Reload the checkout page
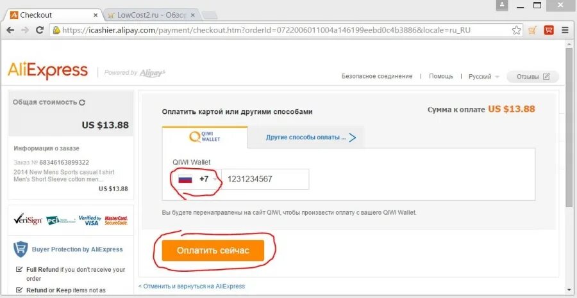The image size is (577, 298). coord(40,30)
